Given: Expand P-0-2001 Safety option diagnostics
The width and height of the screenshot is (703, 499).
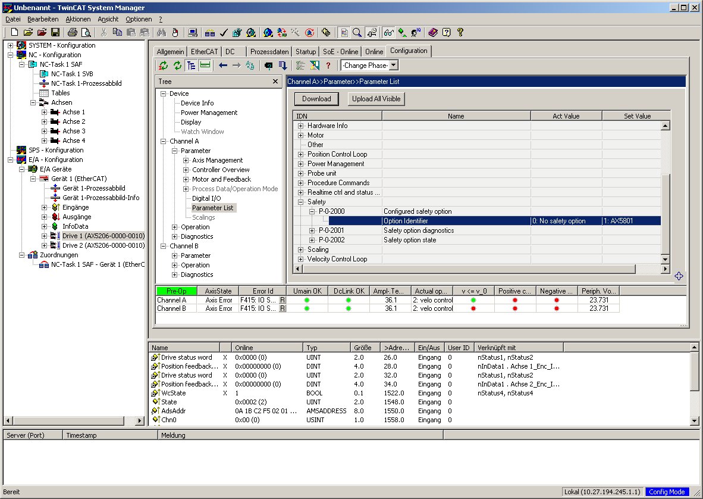Looking at the screenshot, I should [312, 230].
